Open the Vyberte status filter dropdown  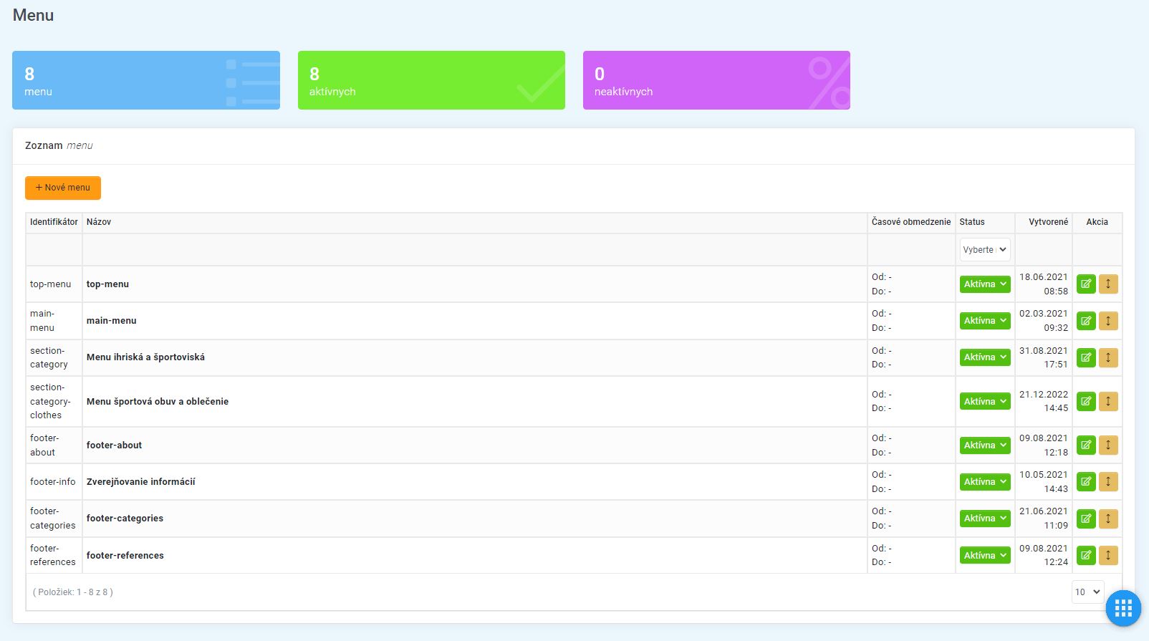pyautogui.click(x=984, y=250)
